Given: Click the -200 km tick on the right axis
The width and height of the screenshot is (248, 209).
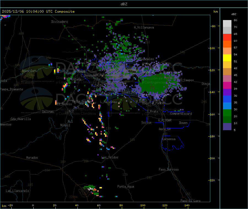Looking at the screenshot, I should pyautogui.click(x=212, y=158).
